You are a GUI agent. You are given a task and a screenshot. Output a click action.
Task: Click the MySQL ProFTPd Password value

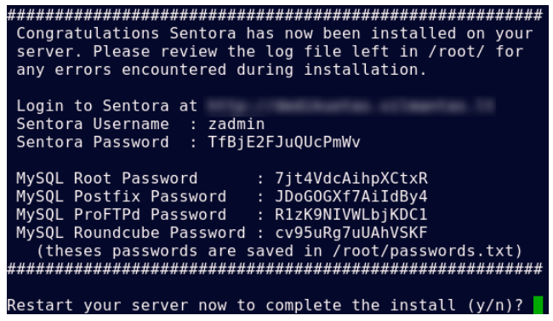tap(351, 215)
